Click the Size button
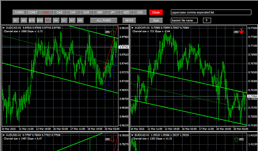 156,20
